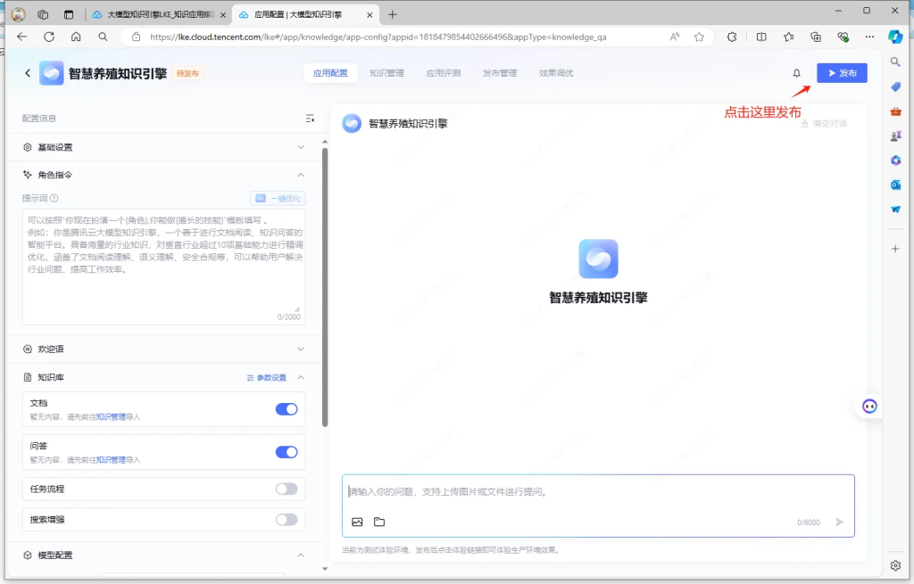This screenshot has height=584, width=914.
Task: Expand the 欢迎语 section
Action: pyautogui.click(x=301, y=349)
